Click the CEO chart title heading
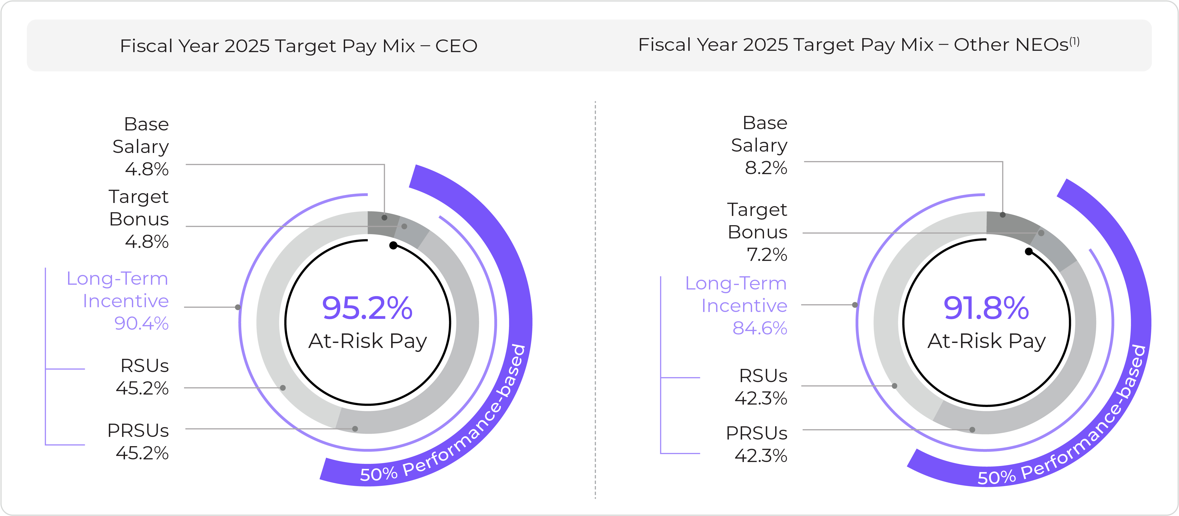This screenshot has height=516, width=1179. pos(298,46)
